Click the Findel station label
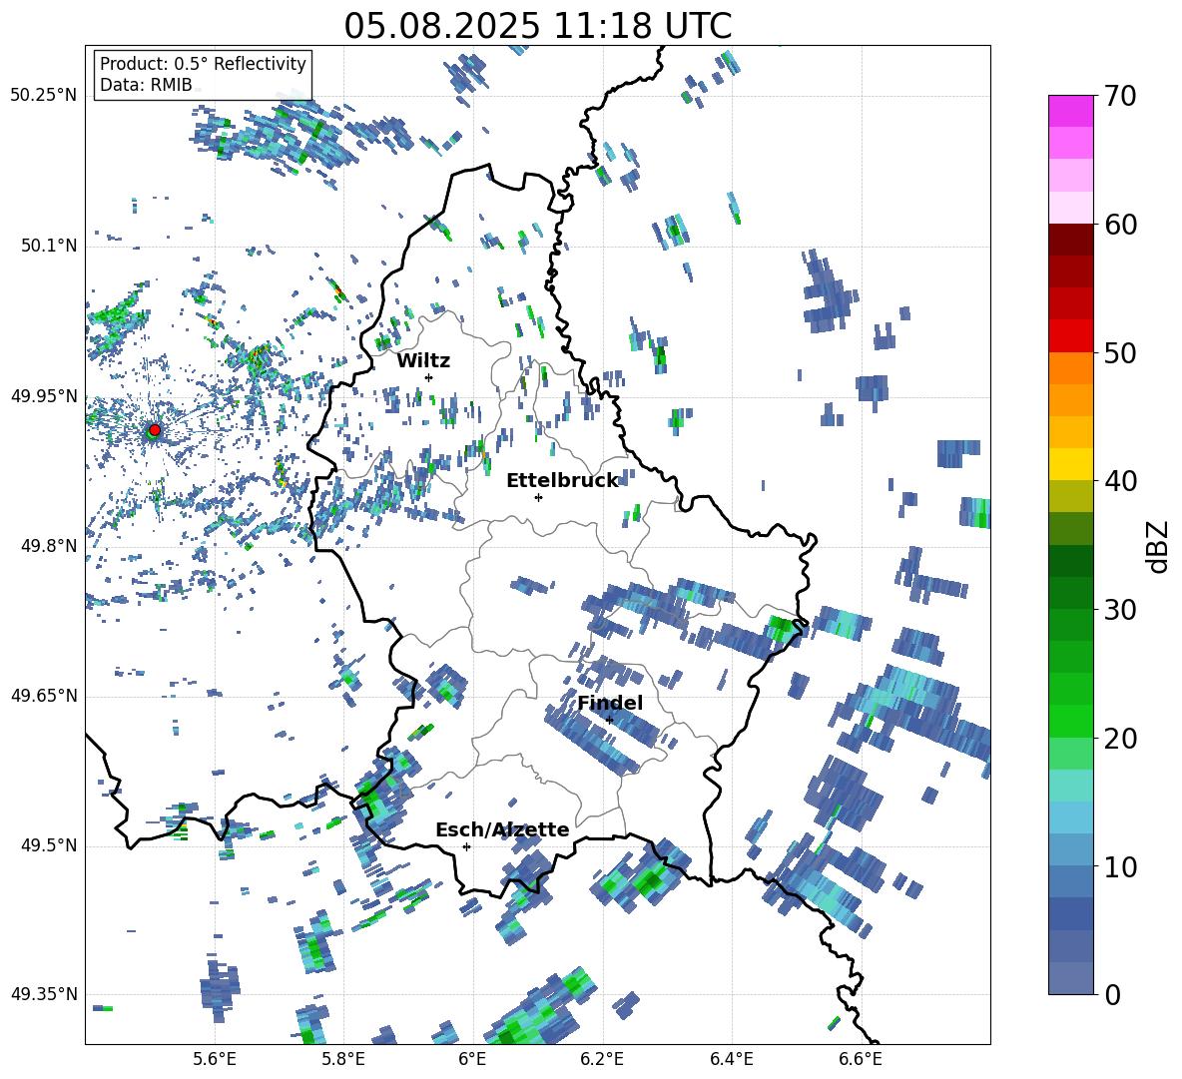Viewport: 1182px width, 1079px height. 610,703
